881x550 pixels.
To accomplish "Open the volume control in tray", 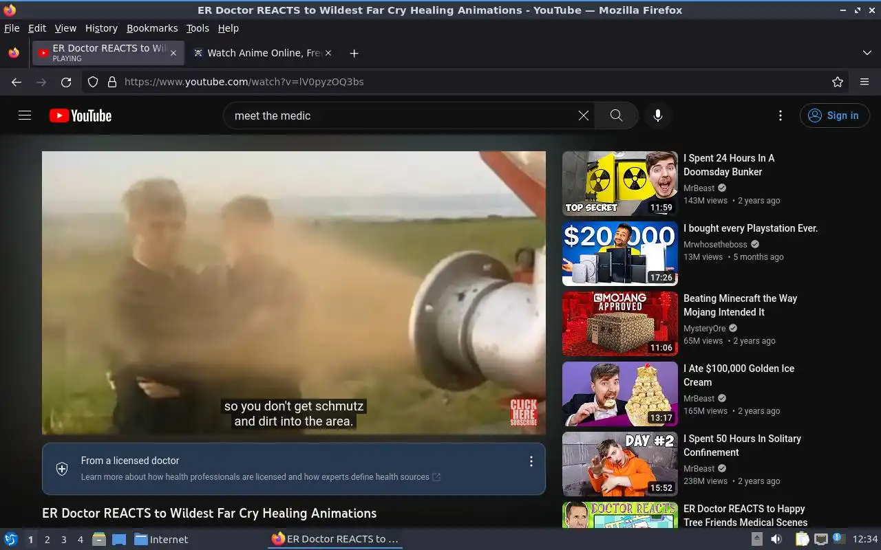I will 776,539.
